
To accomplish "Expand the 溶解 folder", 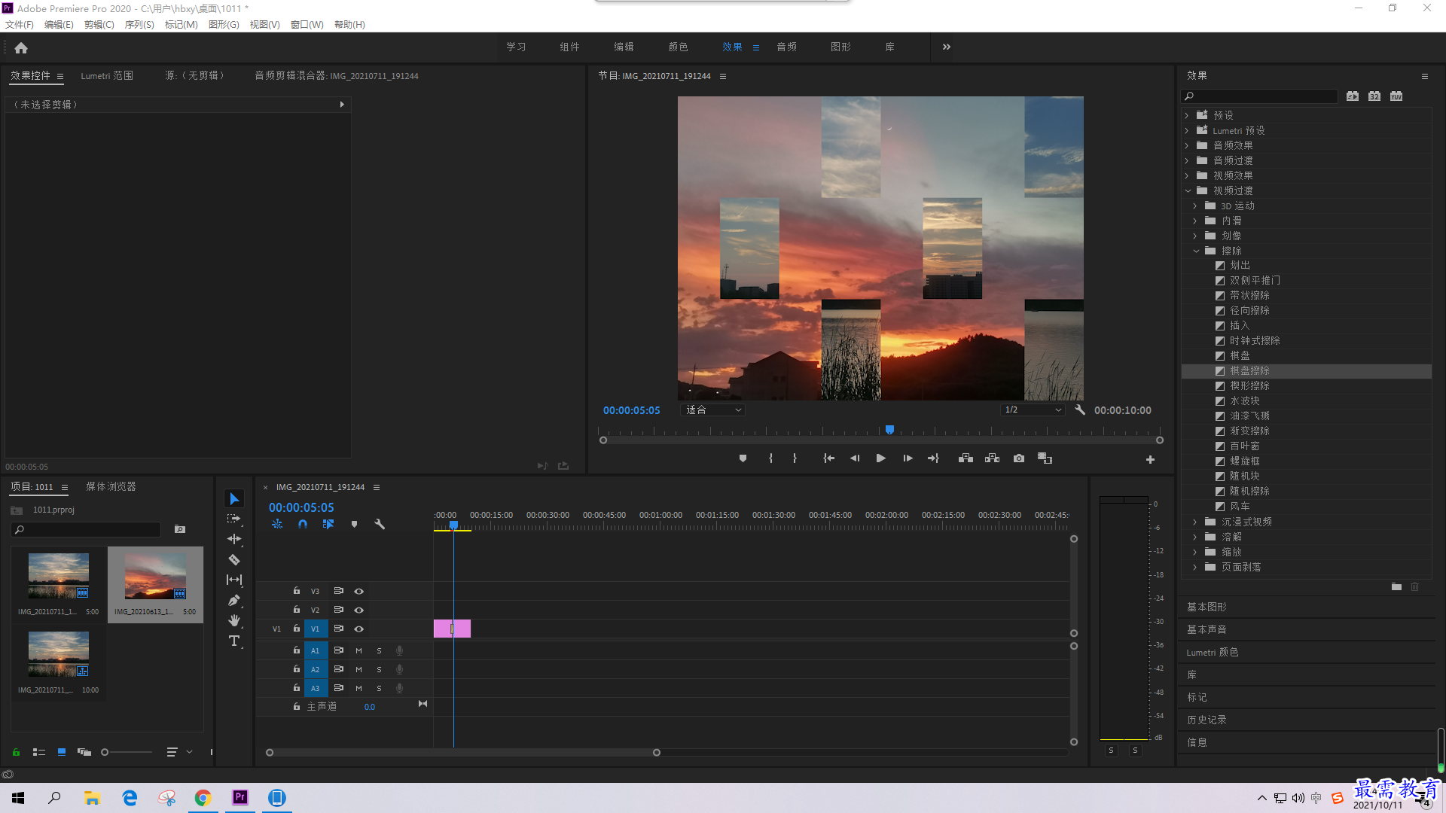I will (1195, 537).
